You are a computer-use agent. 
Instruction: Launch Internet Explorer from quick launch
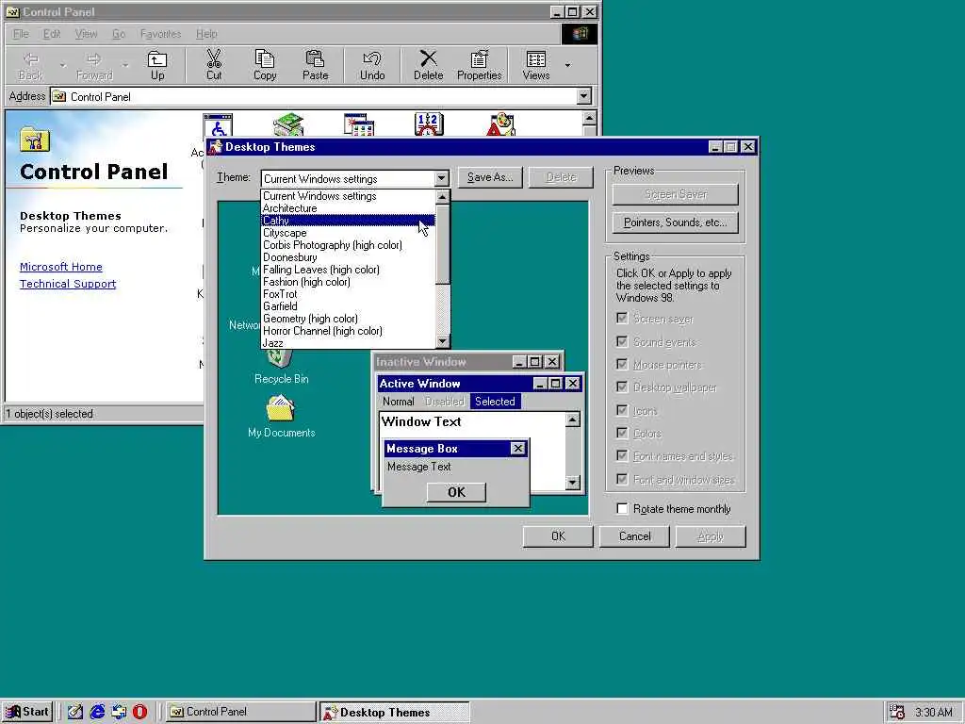pyautogui.click(x=97, y=712)
